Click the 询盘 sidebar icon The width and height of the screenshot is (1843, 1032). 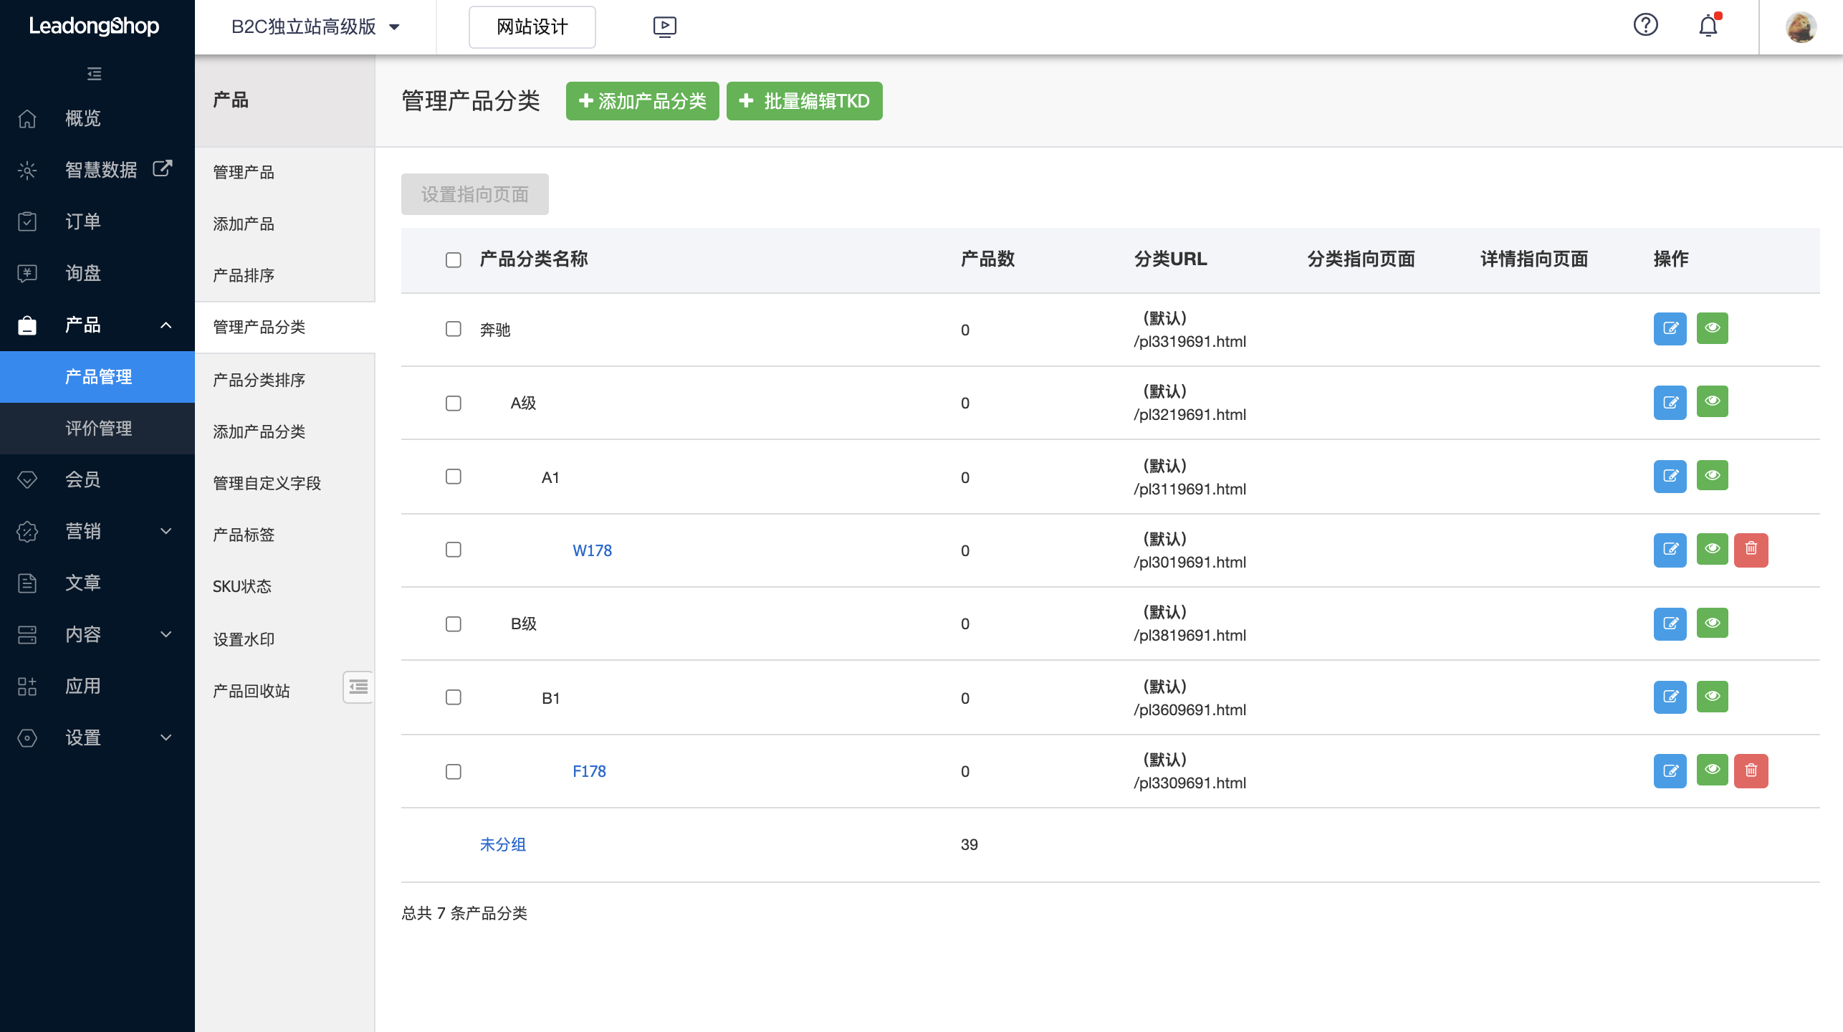27,273
